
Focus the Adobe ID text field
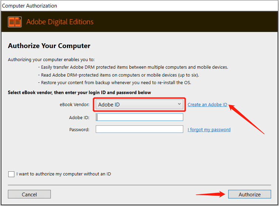139,117
